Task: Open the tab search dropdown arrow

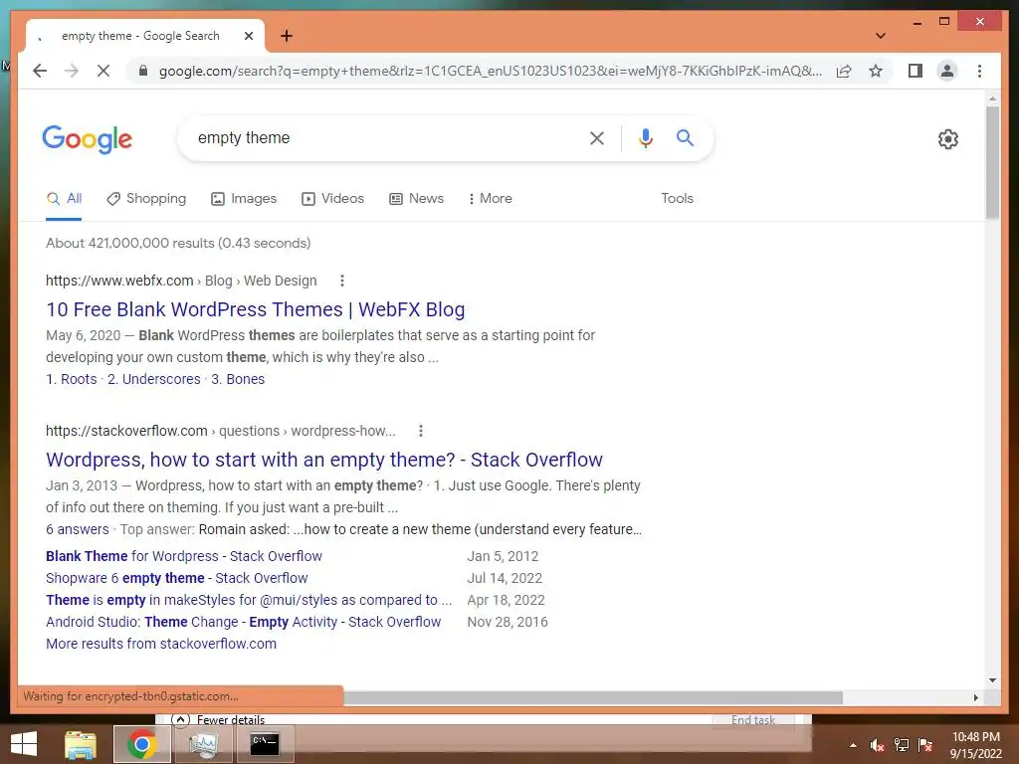Action: [880, 36]
